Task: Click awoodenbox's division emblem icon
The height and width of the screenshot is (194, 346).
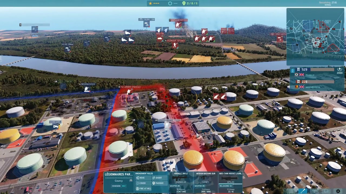Action: [x=296, y=87]
